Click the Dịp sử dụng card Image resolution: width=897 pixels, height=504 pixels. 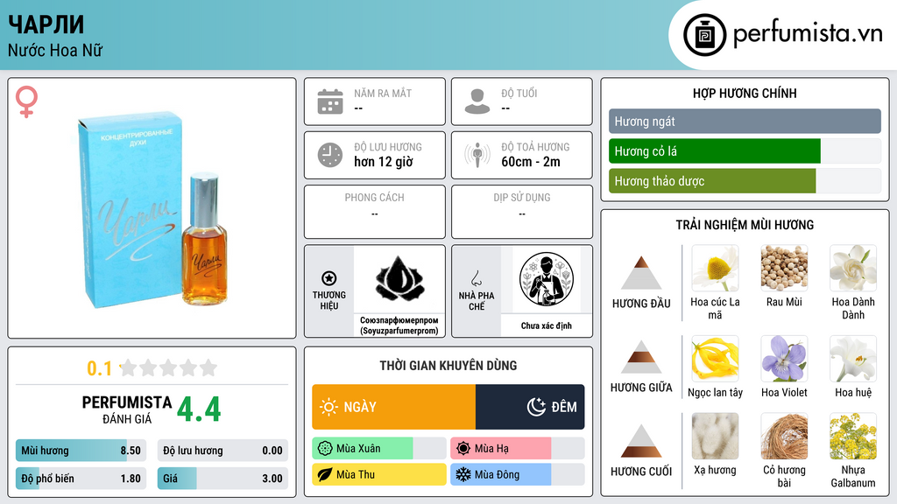tap(522, 212)
